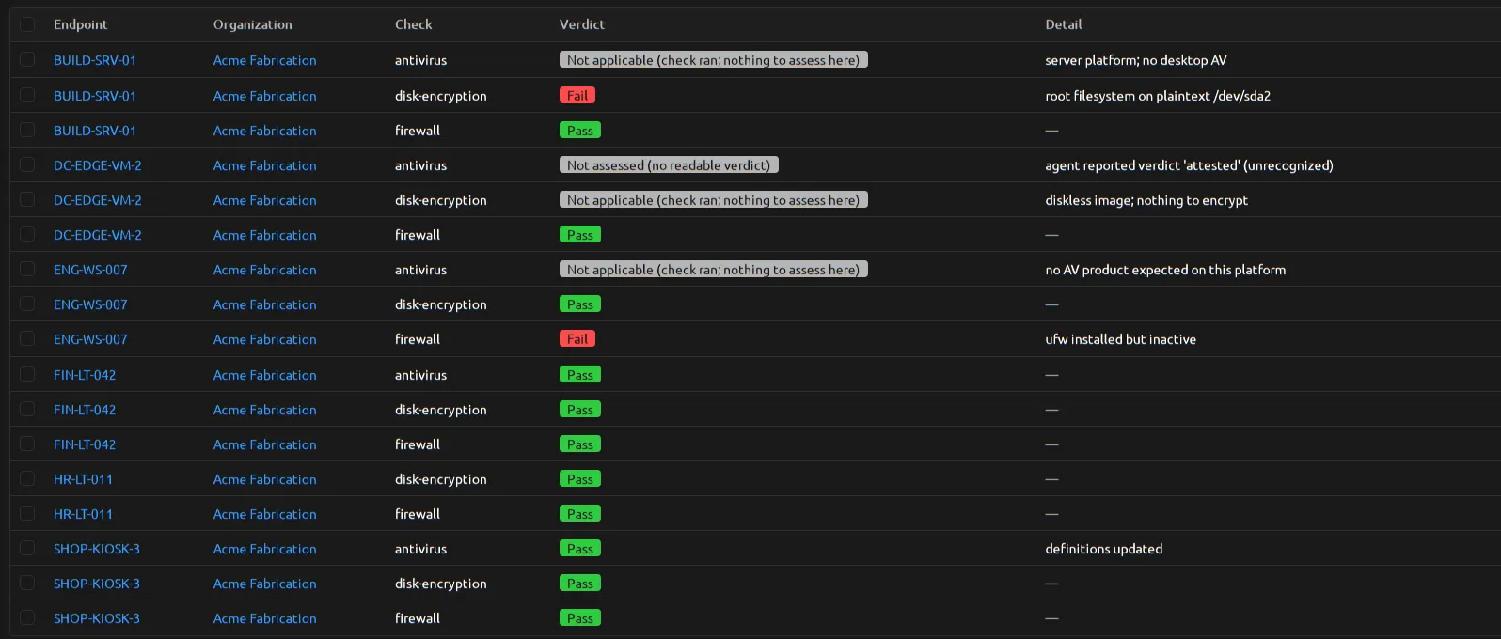Click detail 'server platform; no desktop AV'

pos(1136,60)
